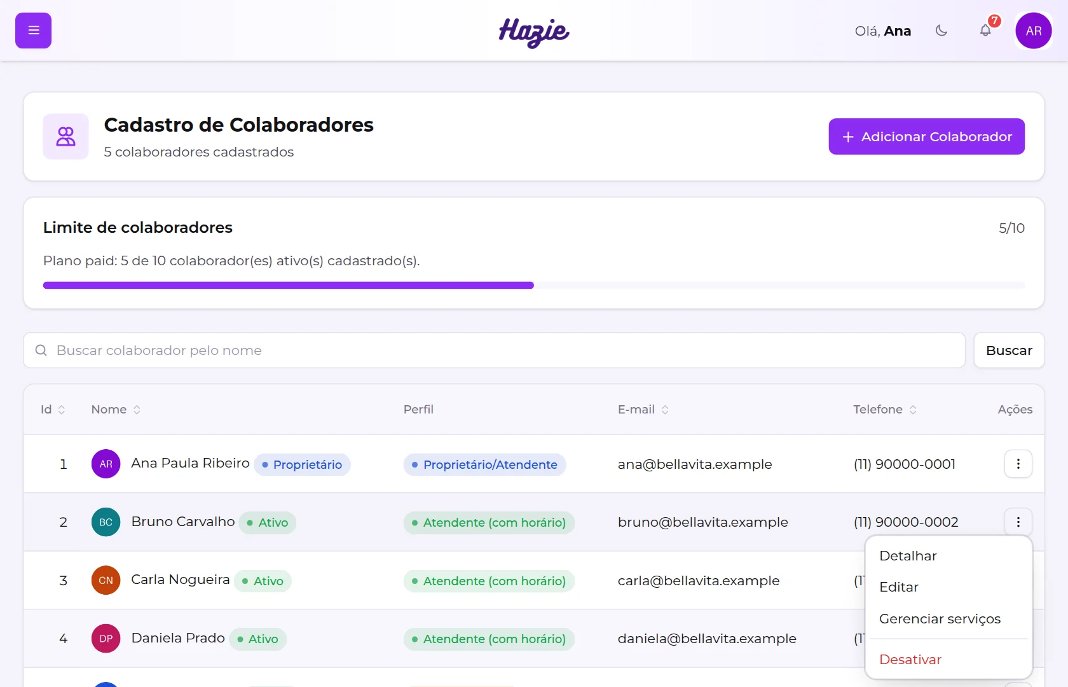This screenshot has height=687, width=1068.
Task: Open actions menu for Ana Paula Ribeiro
Action: coord(1018,464)
